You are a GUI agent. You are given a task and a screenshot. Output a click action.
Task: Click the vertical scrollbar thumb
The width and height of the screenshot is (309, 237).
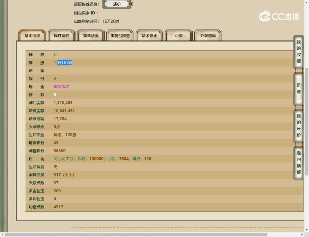click(306, 122)
